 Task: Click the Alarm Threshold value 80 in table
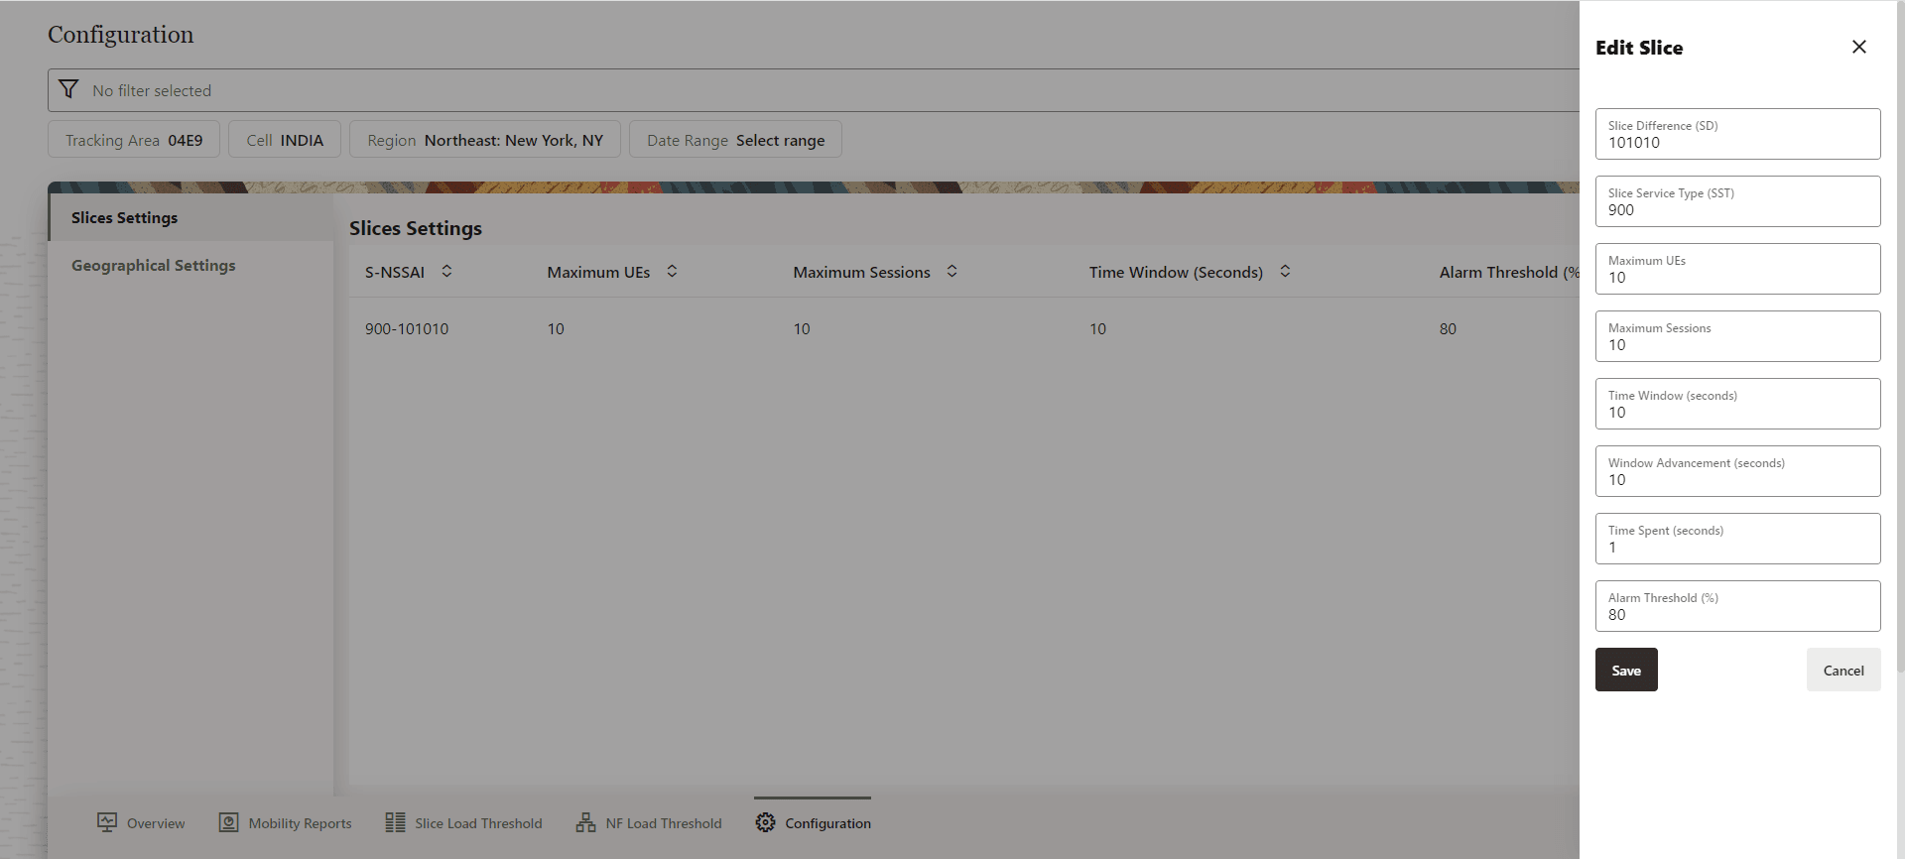[x=1448, y=328]
